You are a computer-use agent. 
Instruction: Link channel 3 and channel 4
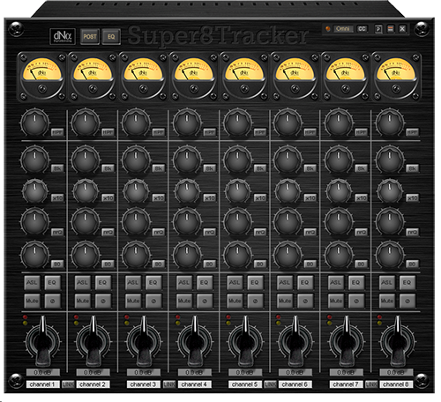[x=169, y=384]
